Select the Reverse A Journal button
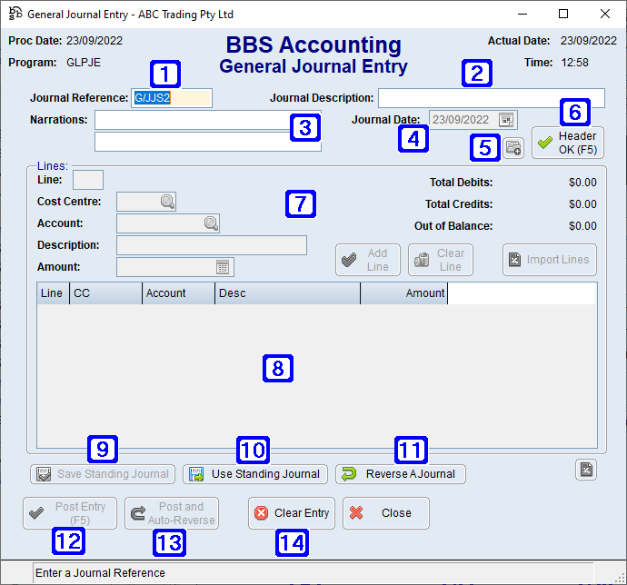Viewport: 627px width, 585px height. pyautogui.click(x=401, y=474)
